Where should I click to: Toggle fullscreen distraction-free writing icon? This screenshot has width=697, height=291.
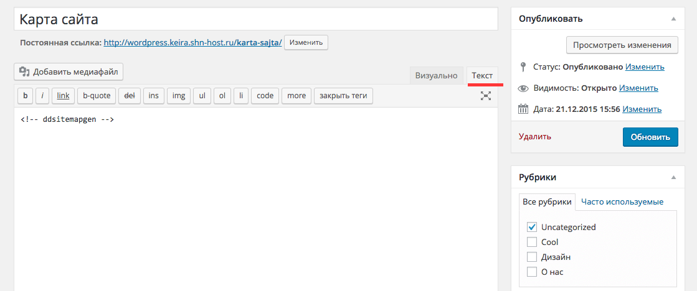(x=486, y=96)
